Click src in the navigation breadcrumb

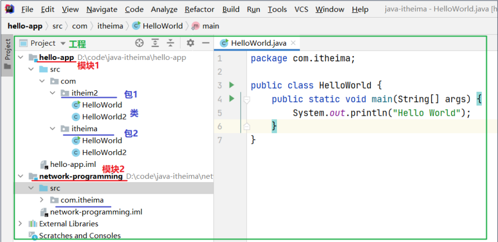click(58, 26)
